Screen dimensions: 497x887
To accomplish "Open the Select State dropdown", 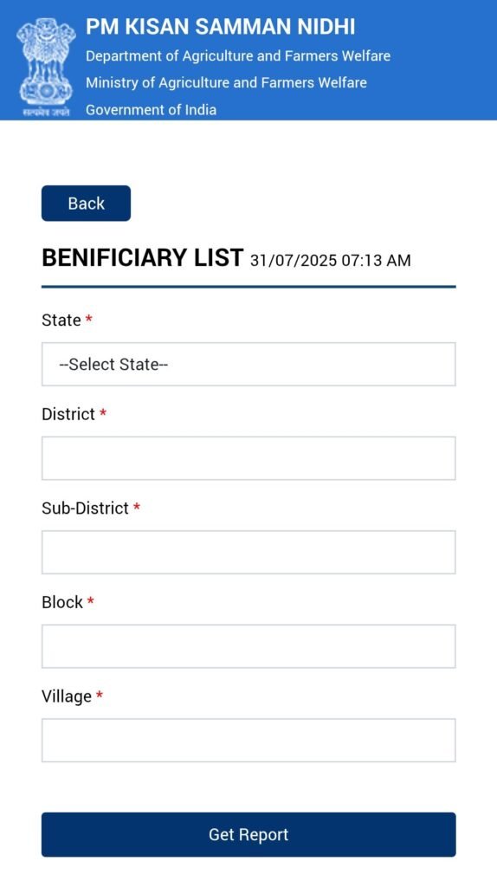I will (248, 365).
